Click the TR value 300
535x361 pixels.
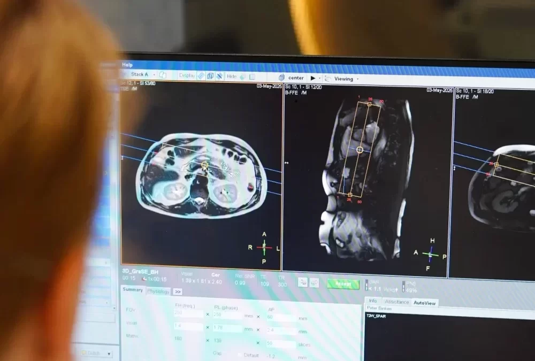tap(282, 285)
